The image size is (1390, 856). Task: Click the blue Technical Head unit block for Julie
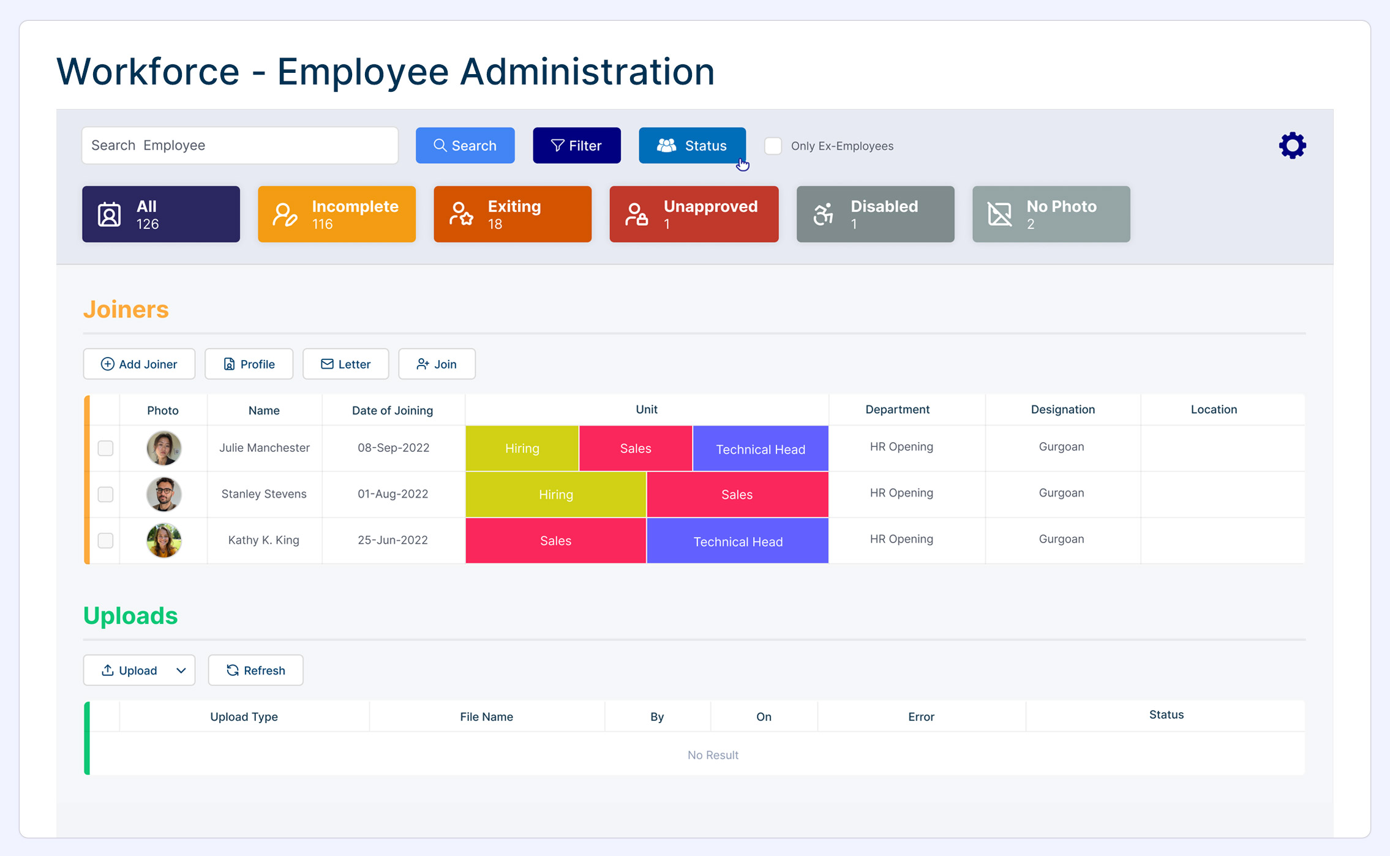[x=760, y=449]
